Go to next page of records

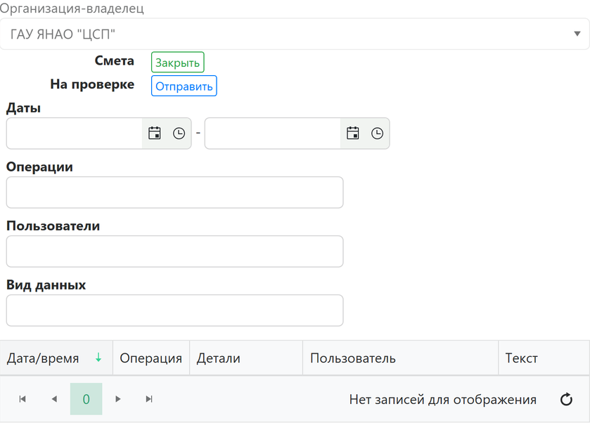117,399
